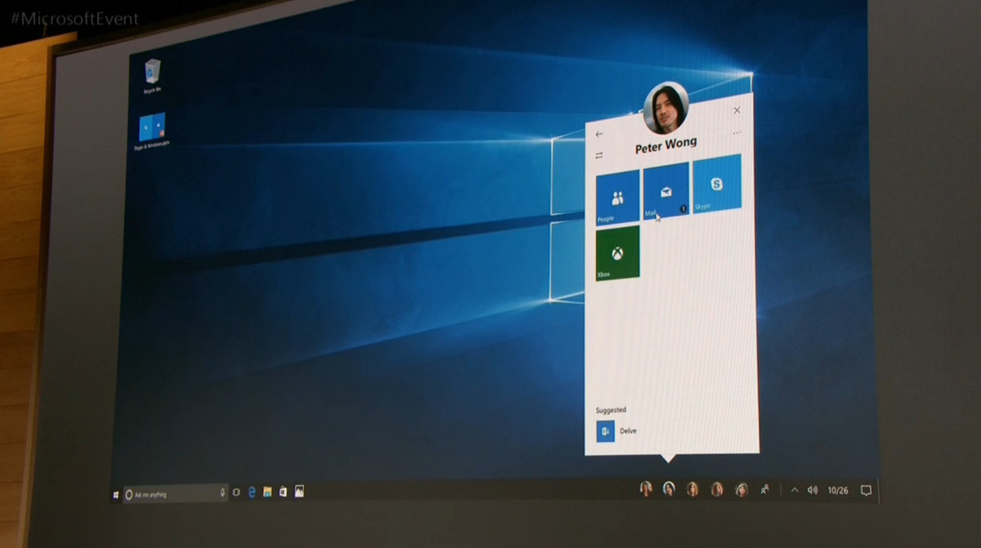The width and height of the screenshot is (981, 548).
Task: Click the first pinned contact on taskbar
Action: click(646, 488)
